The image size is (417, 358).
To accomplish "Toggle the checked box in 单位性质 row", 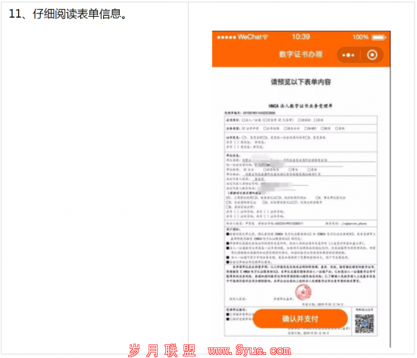I will pyautogui.click(x=245, y=169).
